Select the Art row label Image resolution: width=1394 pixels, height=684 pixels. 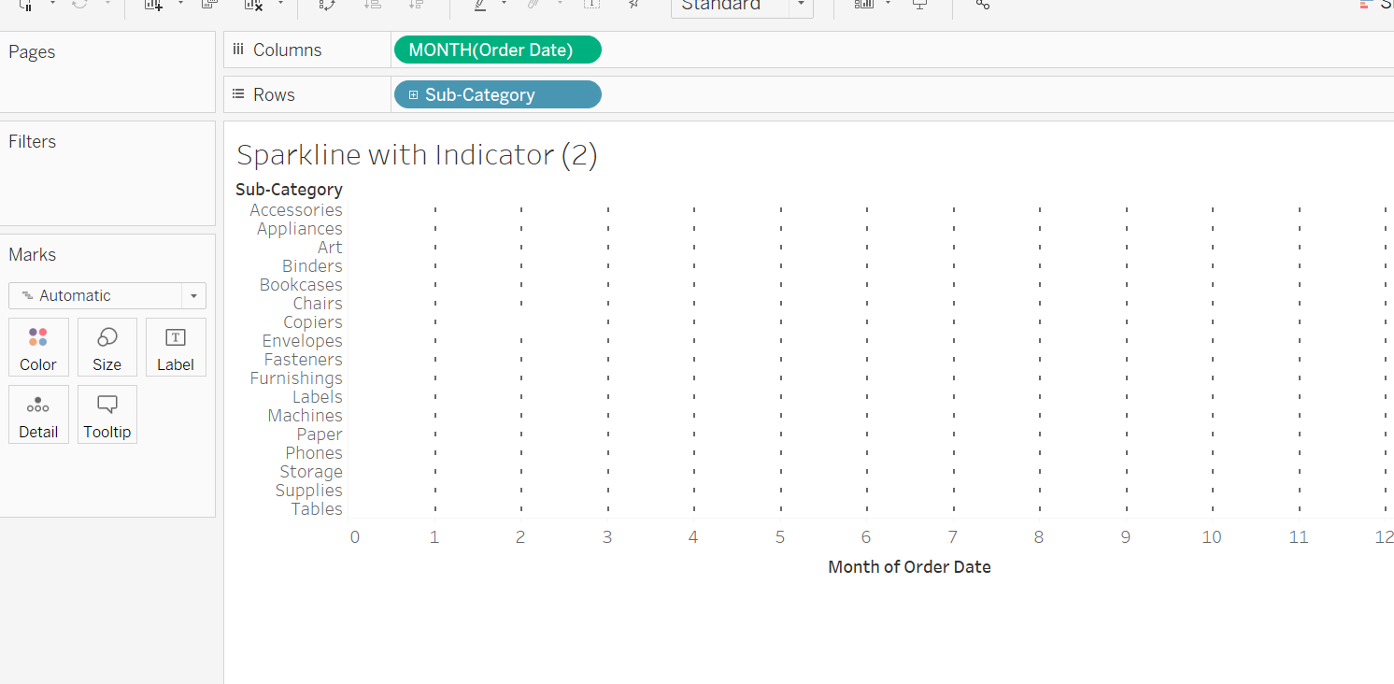click(x=330, y=248)
